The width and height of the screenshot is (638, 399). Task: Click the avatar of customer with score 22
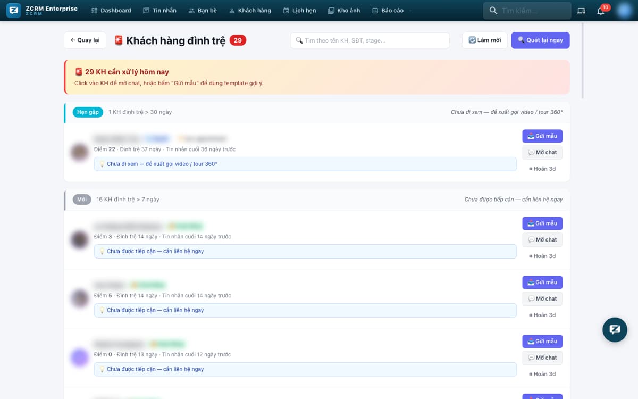pyautogui.click(x=80, y=153)
